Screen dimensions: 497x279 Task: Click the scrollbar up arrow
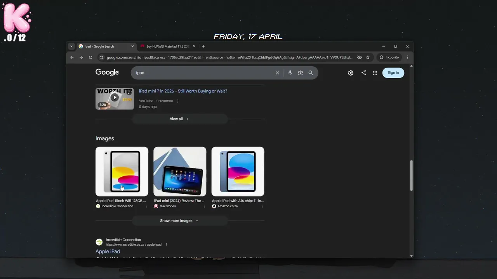412,66
